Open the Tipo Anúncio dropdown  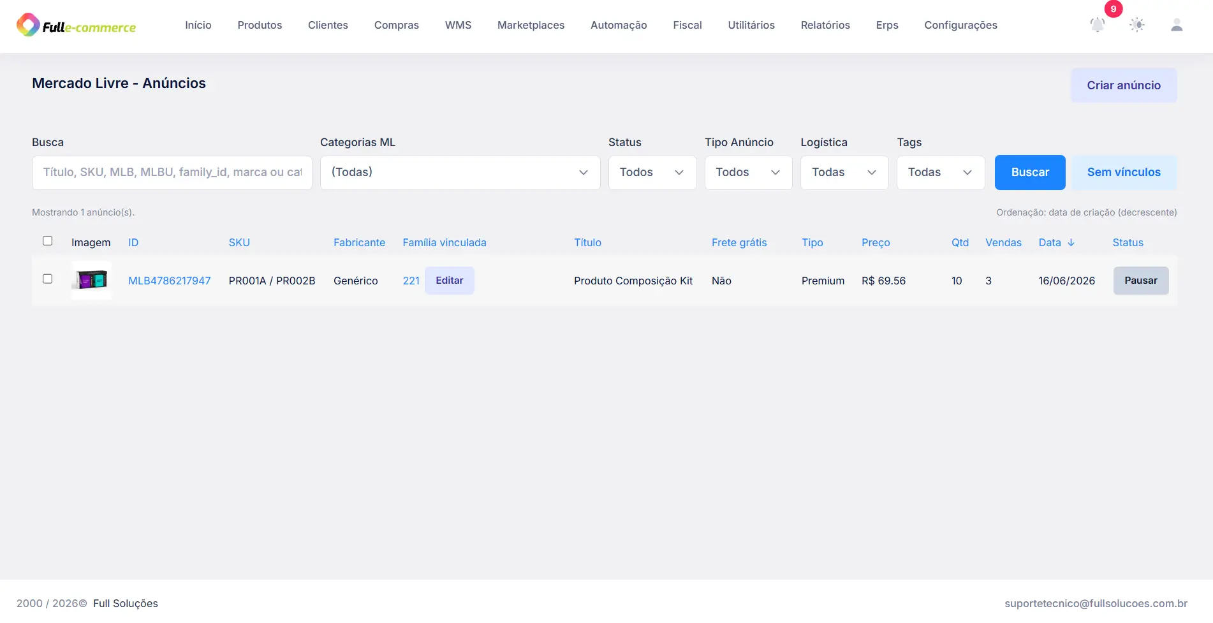(748, 173)
